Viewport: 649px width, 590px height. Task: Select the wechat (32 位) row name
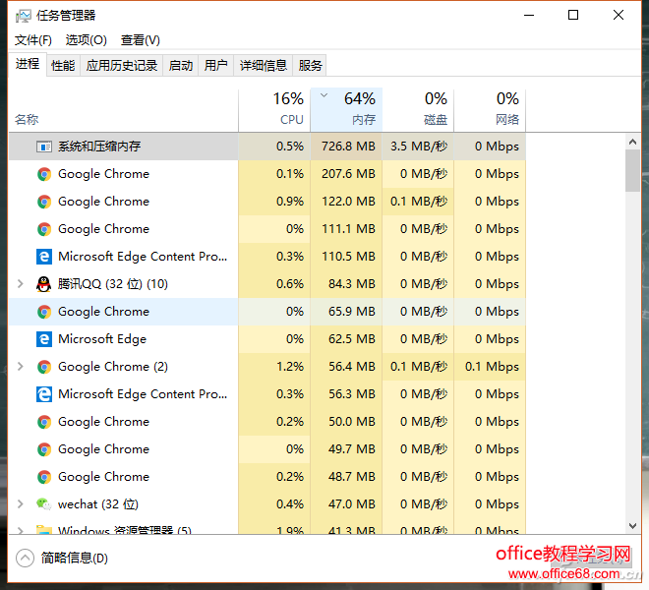[x=98, y=504]
